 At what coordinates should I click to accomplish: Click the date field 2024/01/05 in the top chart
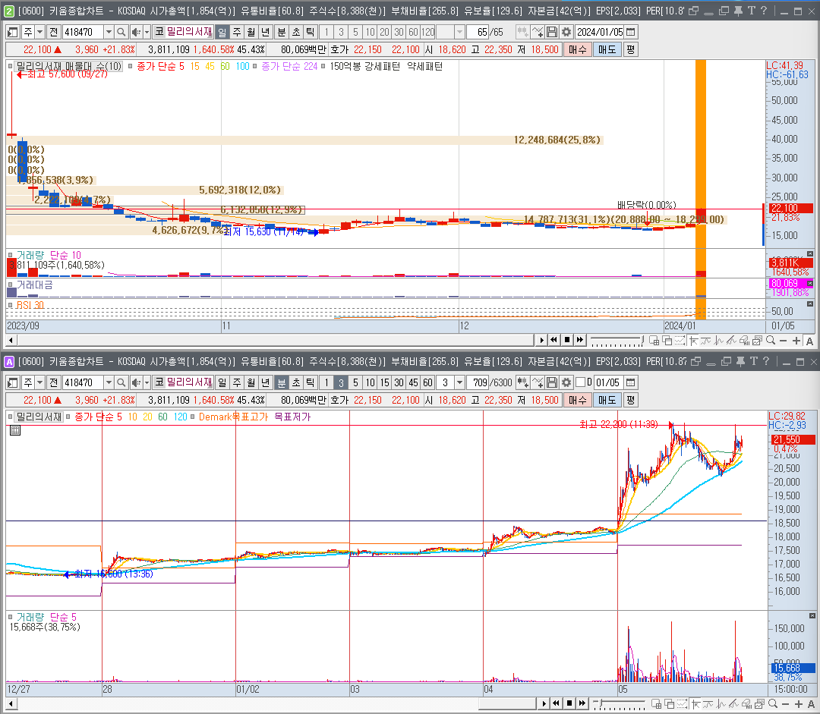[x=600, y=33]
